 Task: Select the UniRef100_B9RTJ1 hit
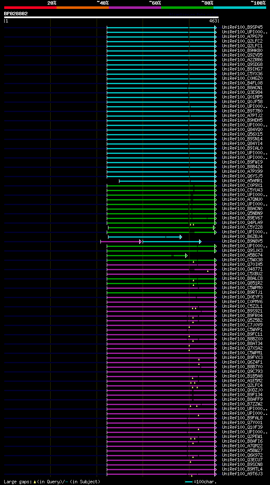(242, 292)
